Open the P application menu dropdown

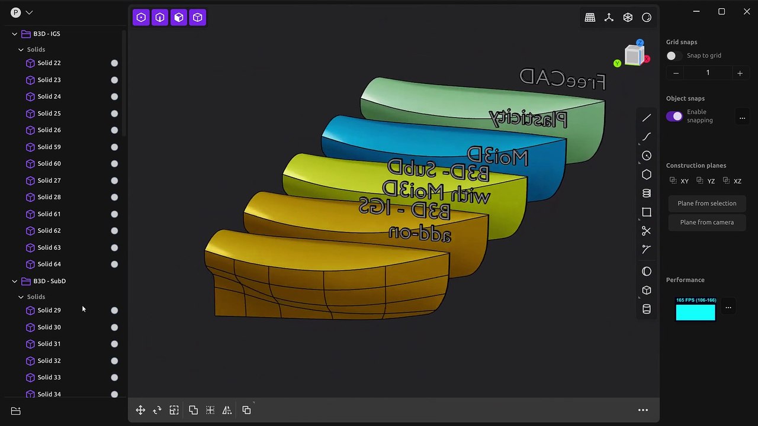tap(21, 12)
